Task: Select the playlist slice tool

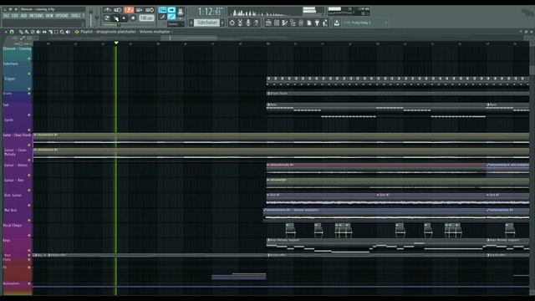Action: [x=50, y=32]
